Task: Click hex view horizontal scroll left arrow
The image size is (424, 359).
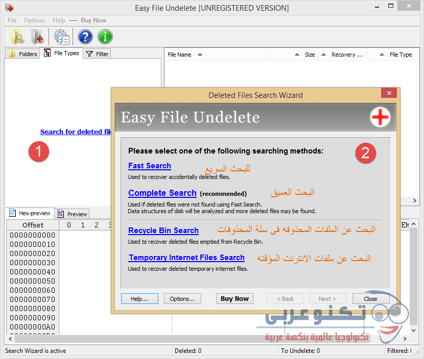Action: [x=10, y=339]
